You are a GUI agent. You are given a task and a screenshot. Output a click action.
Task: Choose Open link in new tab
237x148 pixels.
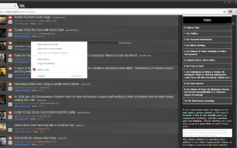[59, 44]
